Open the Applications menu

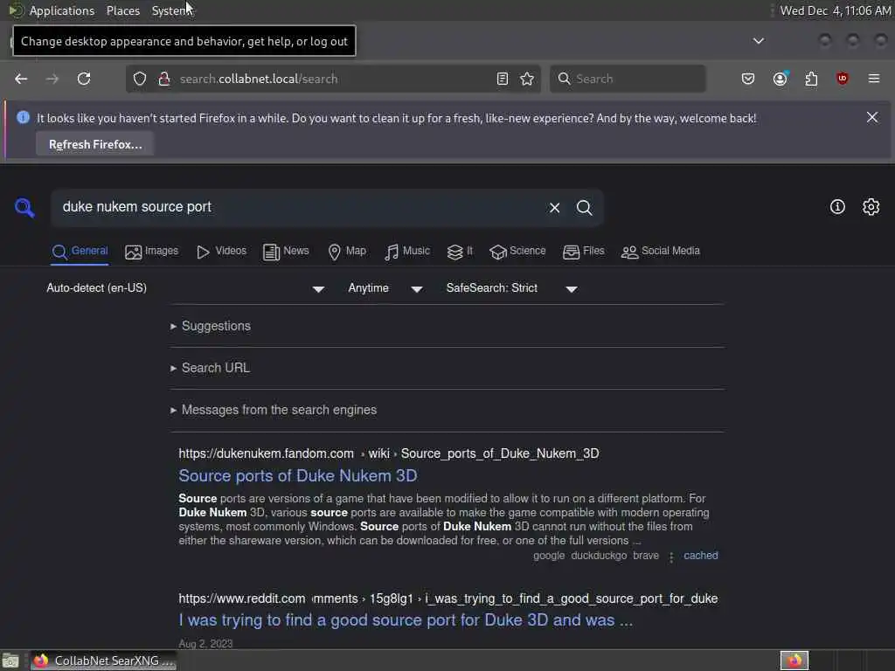62,10
